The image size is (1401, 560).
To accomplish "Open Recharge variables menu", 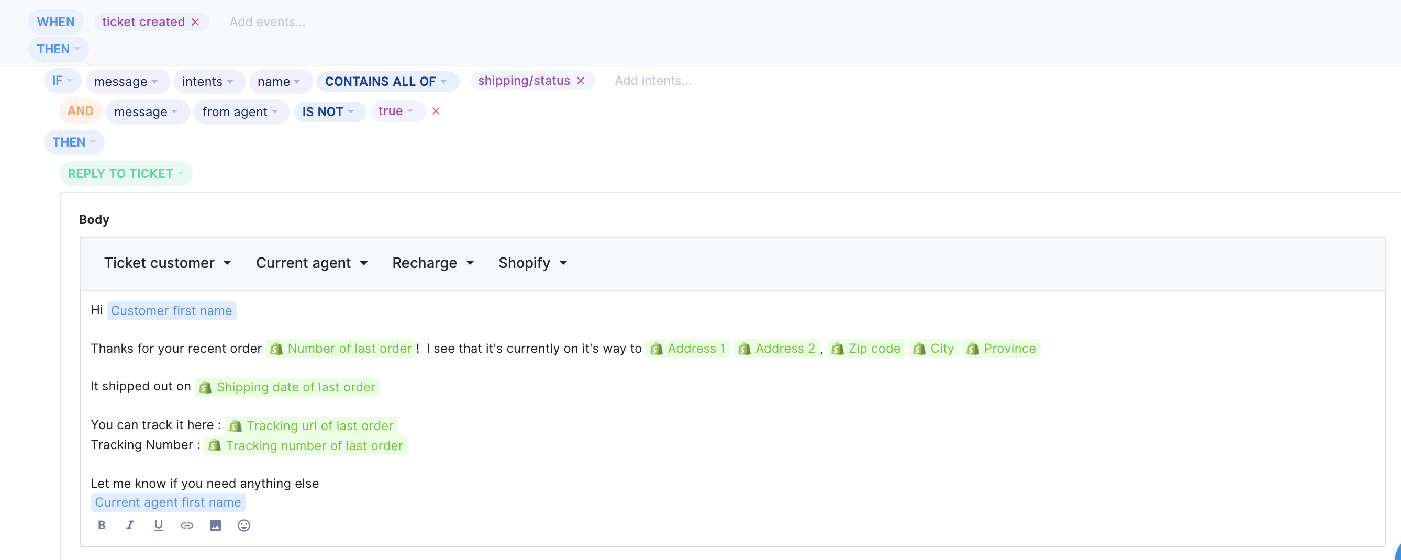I will [433, 263].
